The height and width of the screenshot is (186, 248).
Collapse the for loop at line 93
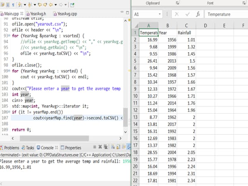[10, 36]
